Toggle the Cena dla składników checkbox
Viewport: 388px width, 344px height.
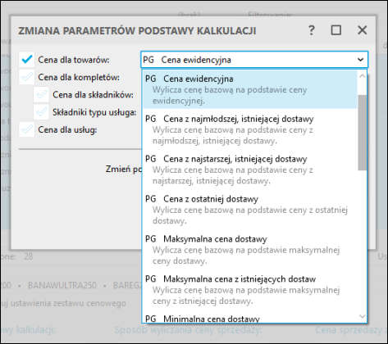click(41, 95)
